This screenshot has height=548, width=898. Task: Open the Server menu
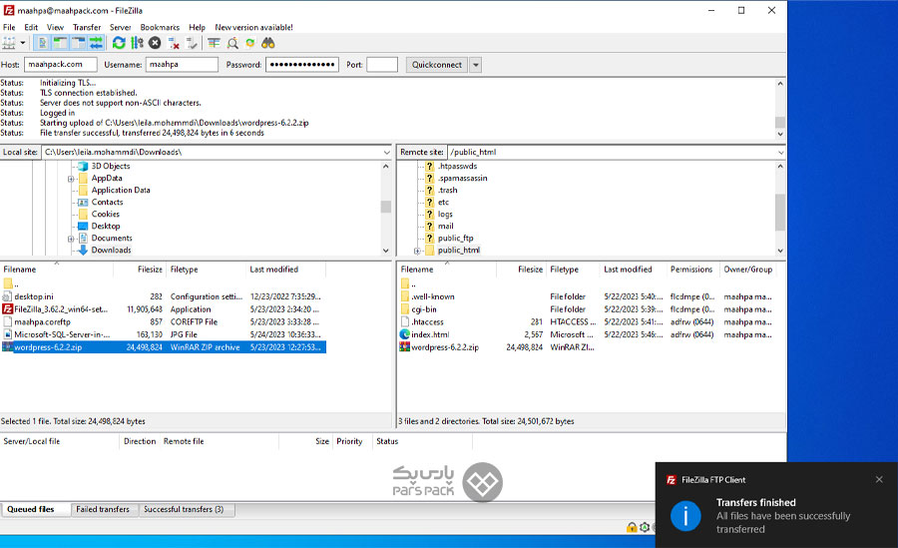point(121,27)
